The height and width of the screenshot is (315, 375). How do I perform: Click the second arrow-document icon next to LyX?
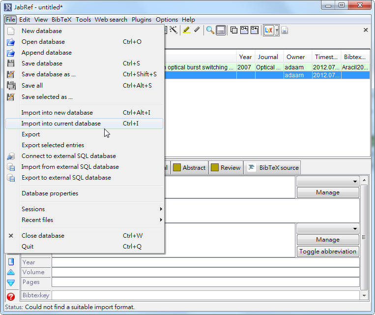point(255,30)
